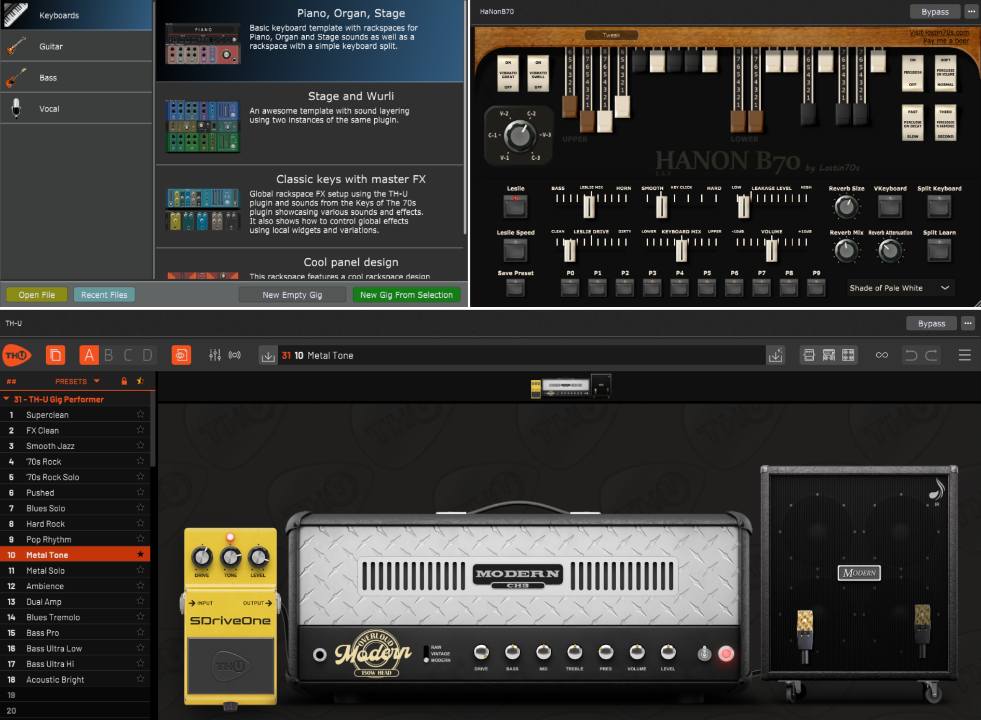Select amp slot C
This screenshot has height=720, width=981.
click(x=128, y=355)
